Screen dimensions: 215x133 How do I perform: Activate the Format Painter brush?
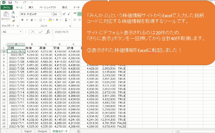(13, 21)
